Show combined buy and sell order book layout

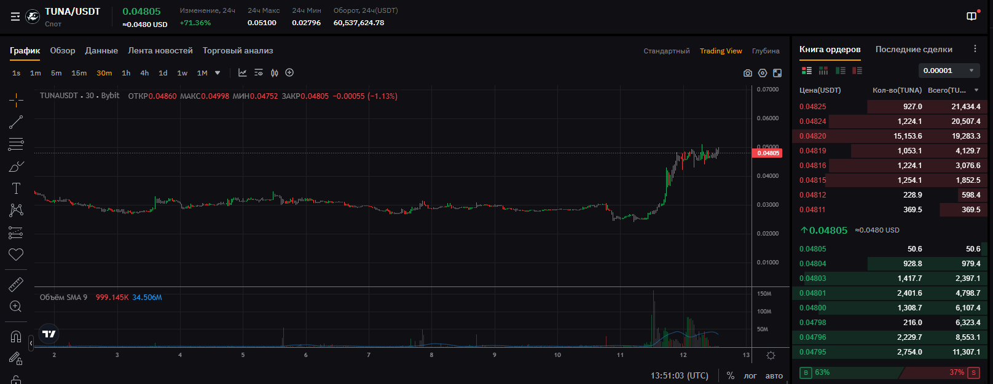(807, 71)
